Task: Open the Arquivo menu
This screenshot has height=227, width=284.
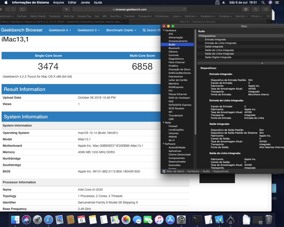Action: (x=59, y=3)
